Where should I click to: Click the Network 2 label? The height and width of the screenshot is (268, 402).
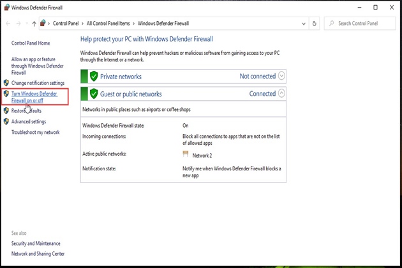[x=202, y=156]
